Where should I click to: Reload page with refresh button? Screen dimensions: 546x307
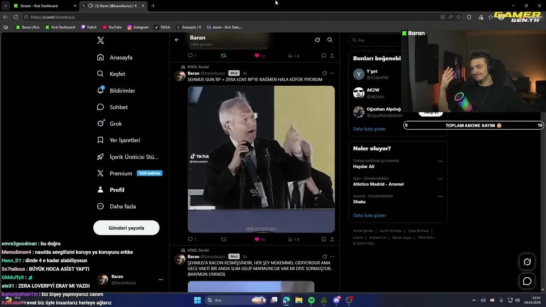[x=16, y=17]
